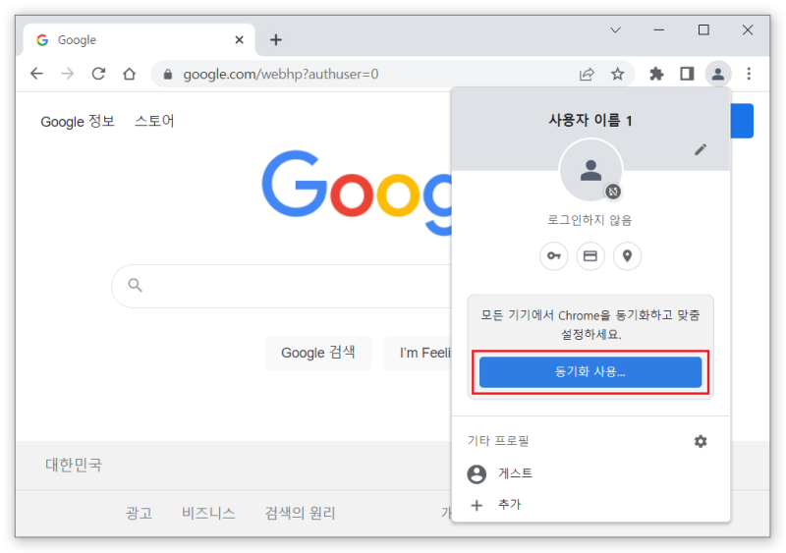
Task: Click the magnifier icon in search box
Action: (135, 285)
